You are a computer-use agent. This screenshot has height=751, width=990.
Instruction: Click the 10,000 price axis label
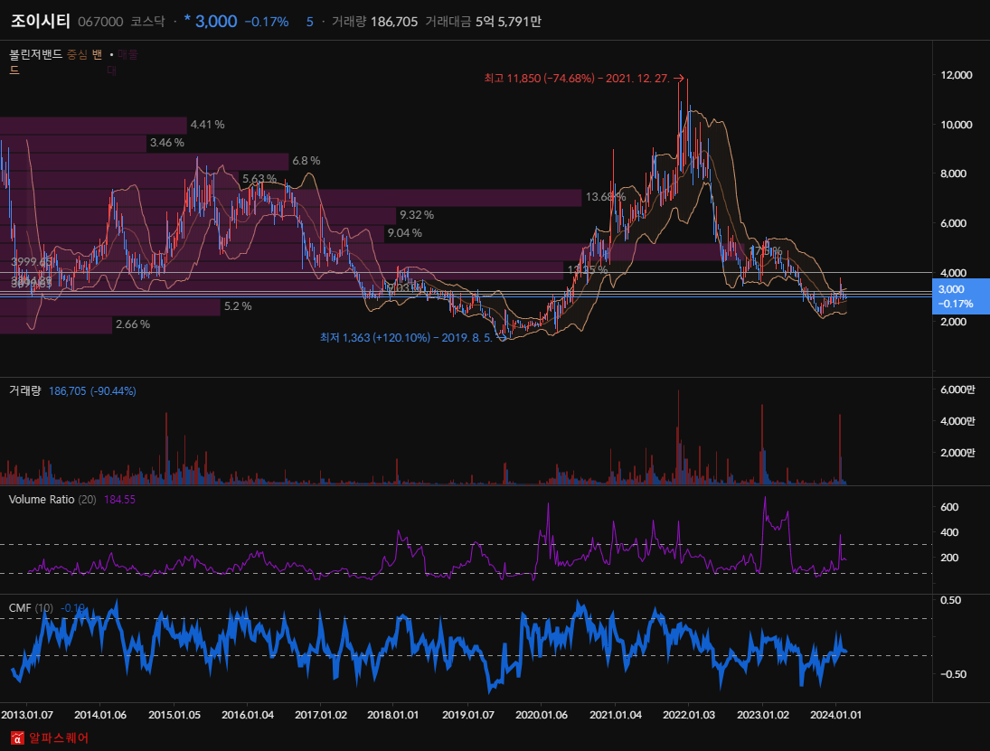[x=957, y=125]
